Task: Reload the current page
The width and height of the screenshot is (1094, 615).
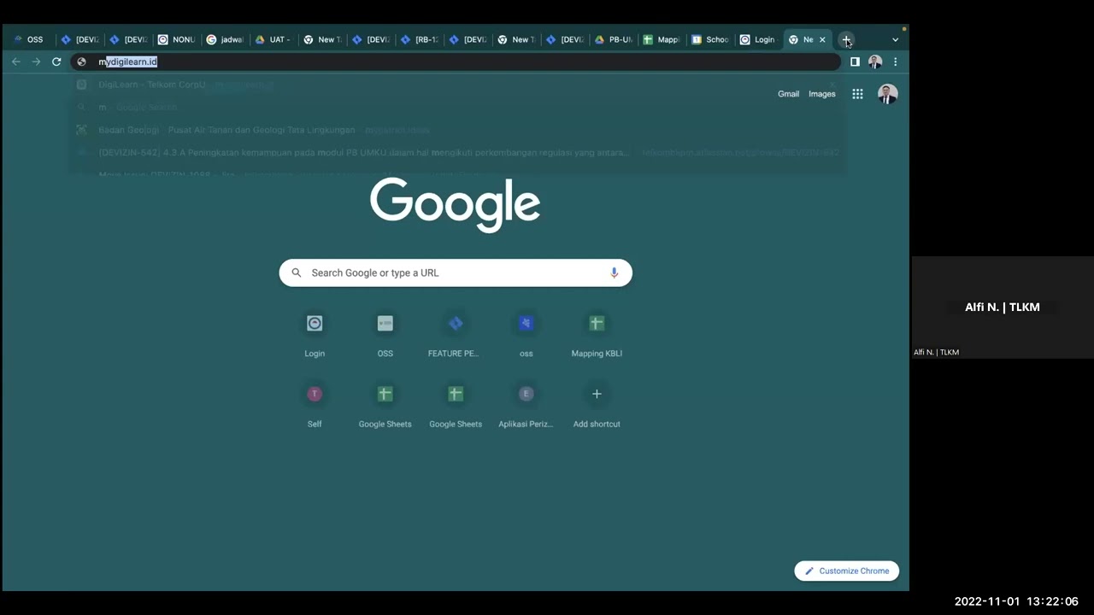Action: pos(56,61)
